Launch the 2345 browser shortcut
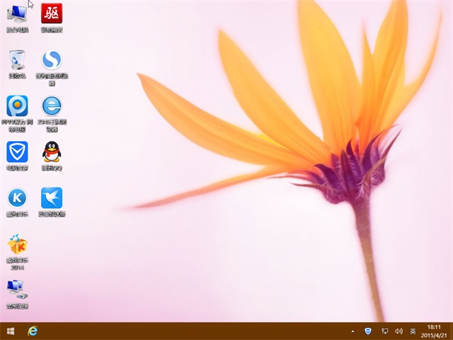 pyautogui.click(x=52, y=113)
